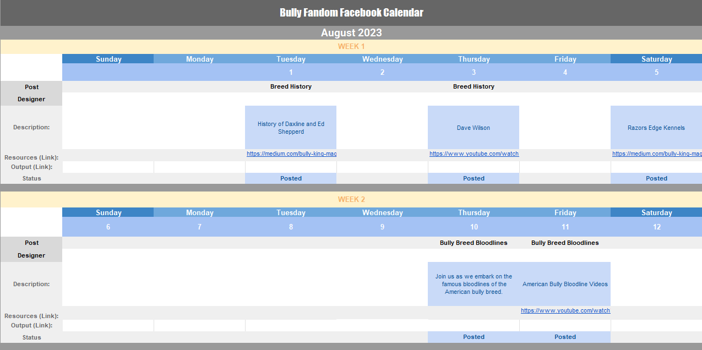Select the Dave Wilson description cell
702x350 pixels.
pos(474,127)
